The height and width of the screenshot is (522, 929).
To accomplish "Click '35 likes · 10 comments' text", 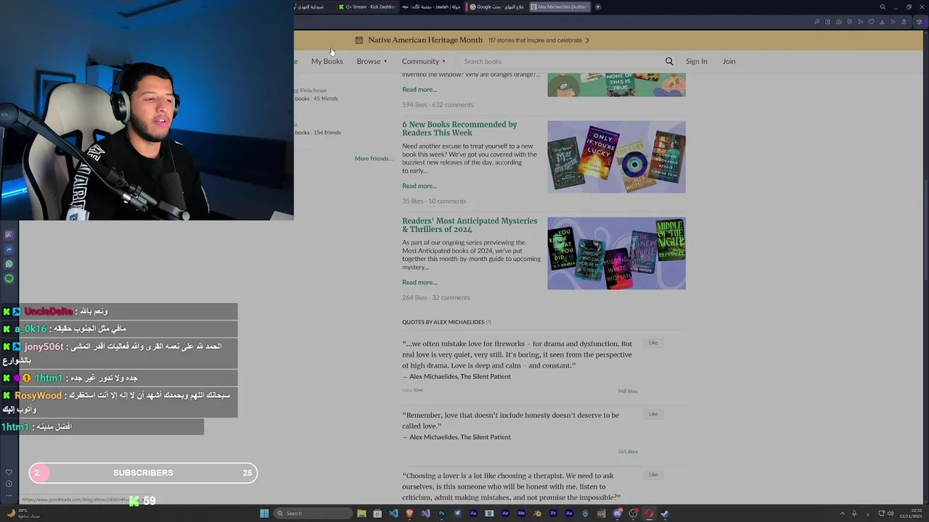I will [434, 202].
